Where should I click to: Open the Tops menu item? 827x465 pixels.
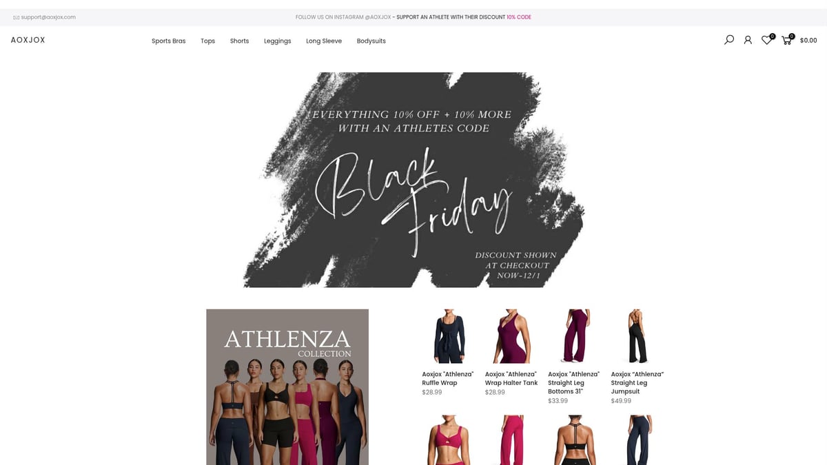pyautogui.click(x=208, y=41)
